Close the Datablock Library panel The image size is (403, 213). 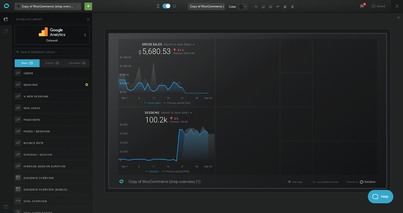coord(88,19)
